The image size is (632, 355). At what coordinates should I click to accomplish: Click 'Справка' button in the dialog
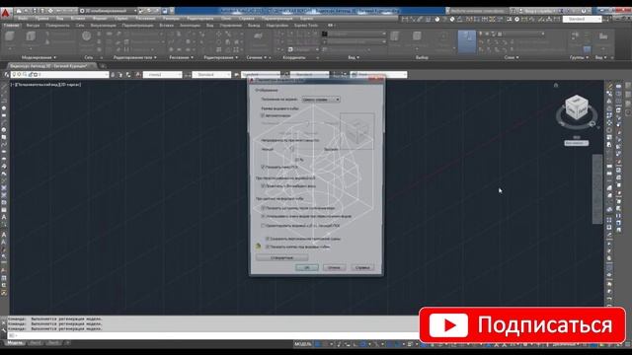362,267
